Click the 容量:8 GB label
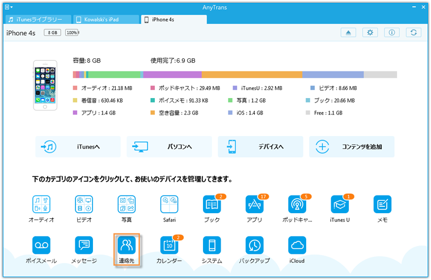 tap(87, 61)
